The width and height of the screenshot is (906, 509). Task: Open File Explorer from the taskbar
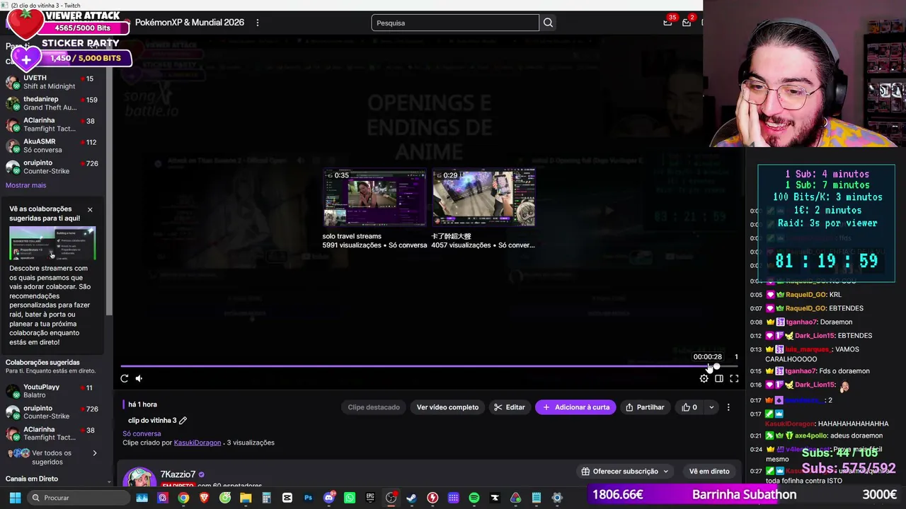pos(246,498)
